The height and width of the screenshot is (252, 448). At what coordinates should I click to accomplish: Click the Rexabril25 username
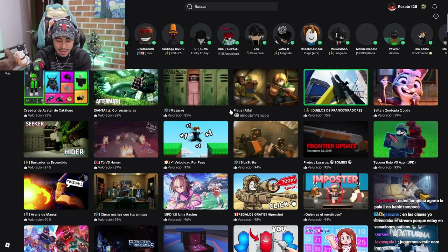click(407, 7)
